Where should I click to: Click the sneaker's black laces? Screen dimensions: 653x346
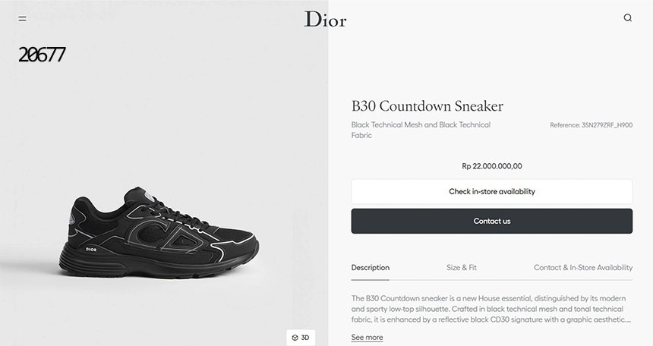[x=171, y=207]
